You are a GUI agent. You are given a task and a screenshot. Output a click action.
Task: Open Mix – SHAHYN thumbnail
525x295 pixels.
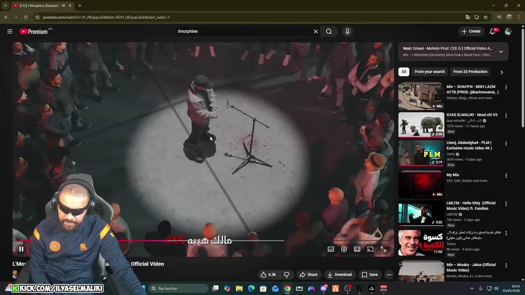(x=421, y=97)
